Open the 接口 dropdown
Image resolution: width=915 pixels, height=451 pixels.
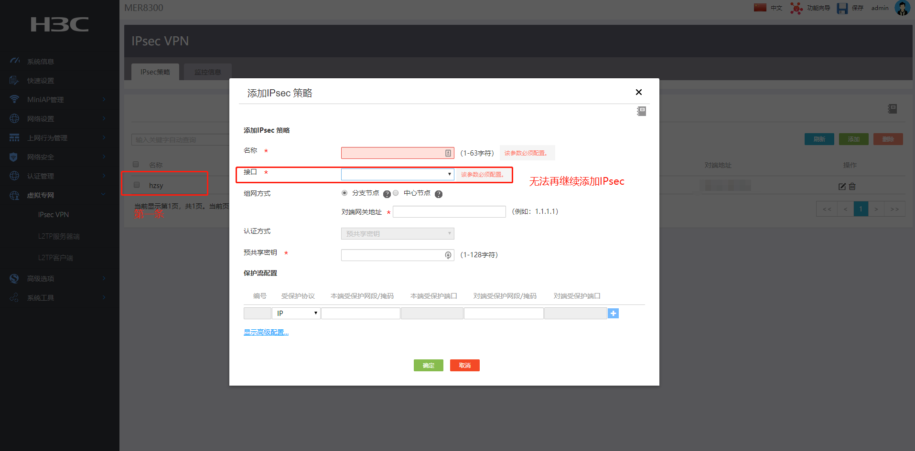pos(398,174)
